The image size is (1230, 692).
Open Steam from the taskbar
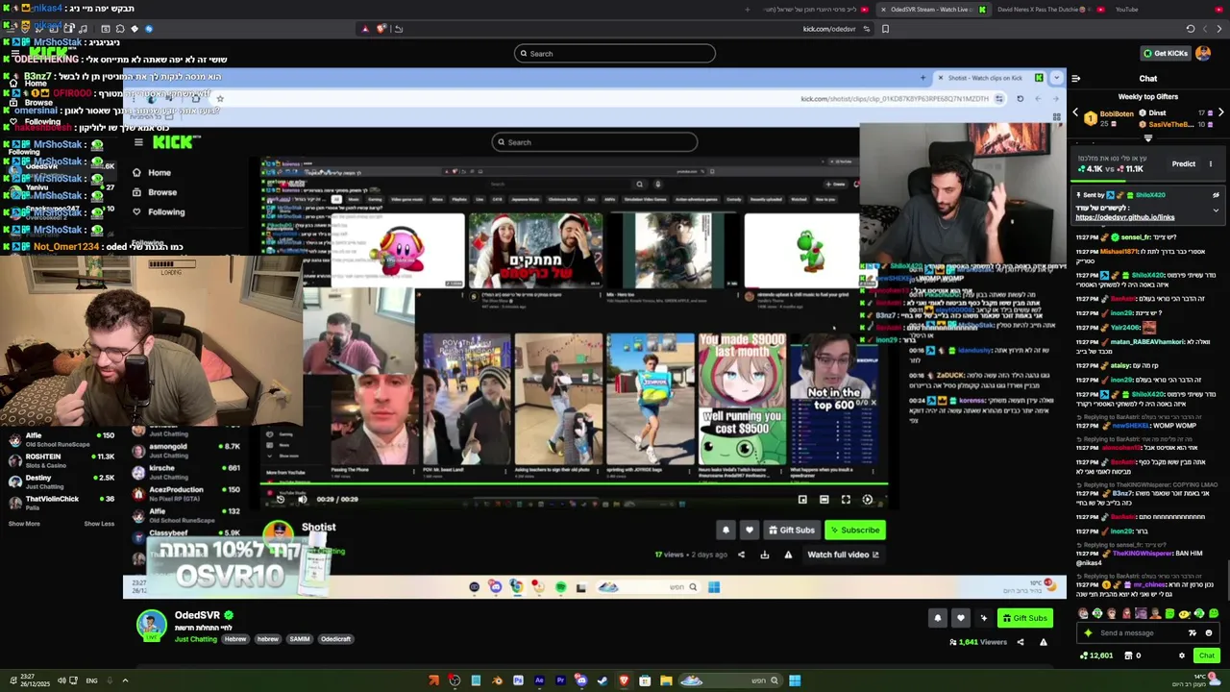(x=603, y=680)
